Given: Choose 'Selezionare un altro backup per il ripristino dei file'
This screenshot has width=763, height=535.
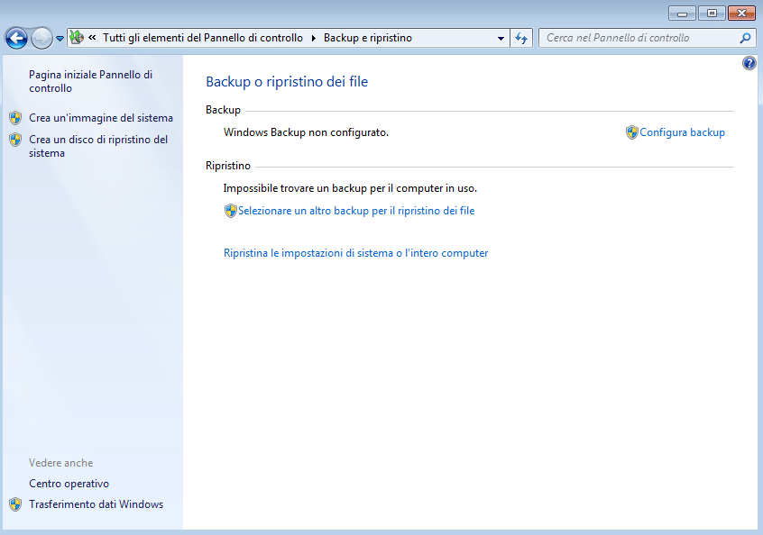Looking at the screenshot, I should (x=356, y=211).
